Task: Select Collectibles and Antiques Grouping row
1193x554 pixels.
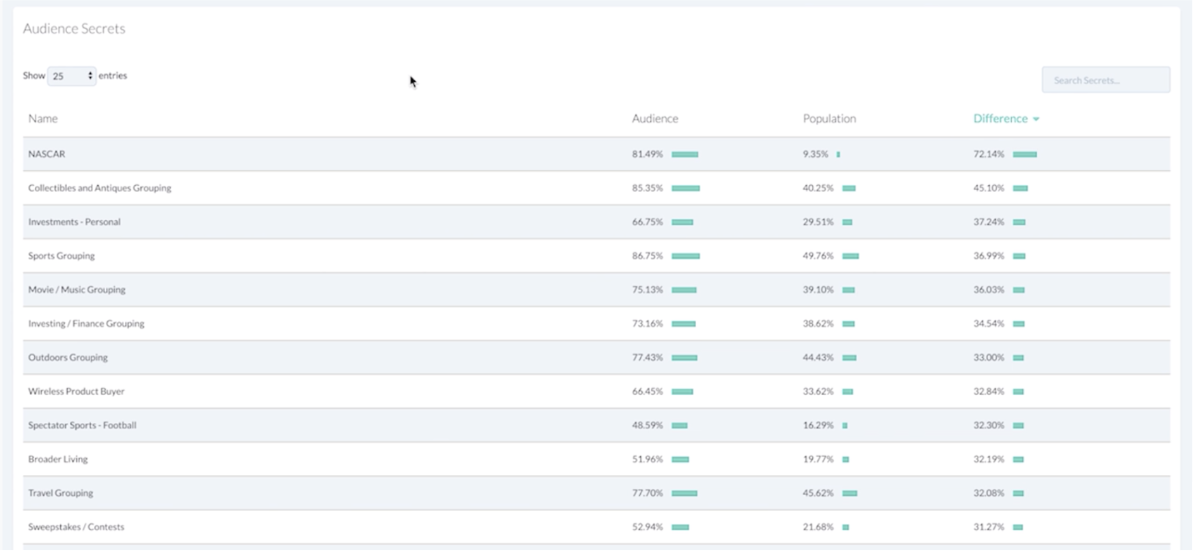Action: click(100, 188)
